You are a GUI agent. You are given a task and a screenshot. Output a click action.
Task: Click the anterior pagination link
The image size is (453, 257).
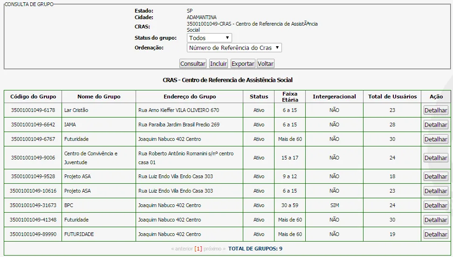(182, 249)
